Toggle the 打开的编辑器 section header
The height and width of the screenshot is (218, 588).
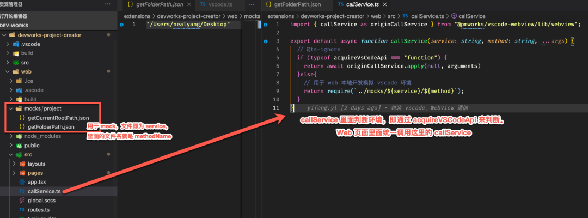point(58,16)
